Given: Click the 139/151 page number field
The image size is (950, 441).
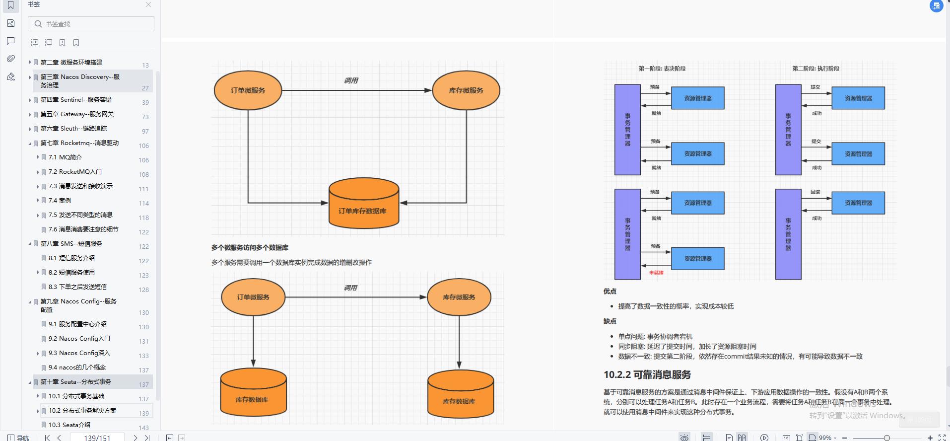Looking at the screenshot, I should point(97,438).
